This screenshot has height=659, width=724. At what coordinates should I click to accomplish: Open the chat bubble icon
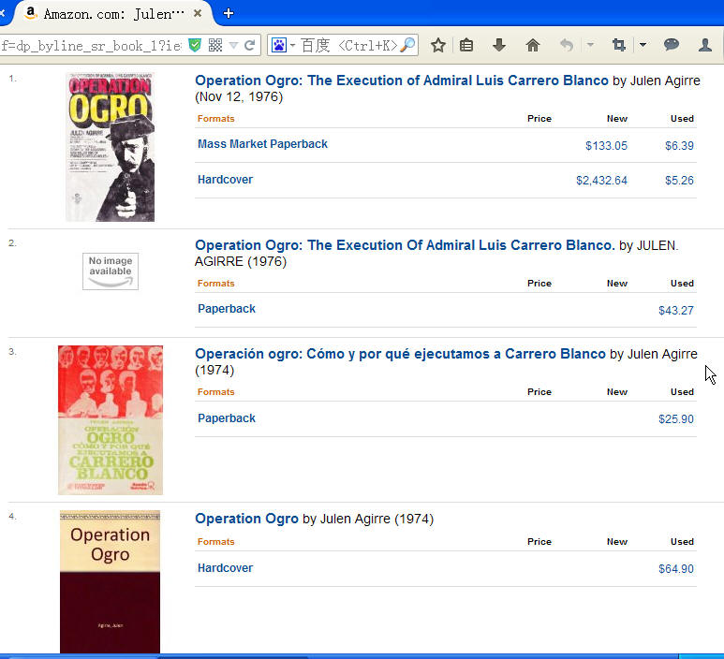[671, 45]
